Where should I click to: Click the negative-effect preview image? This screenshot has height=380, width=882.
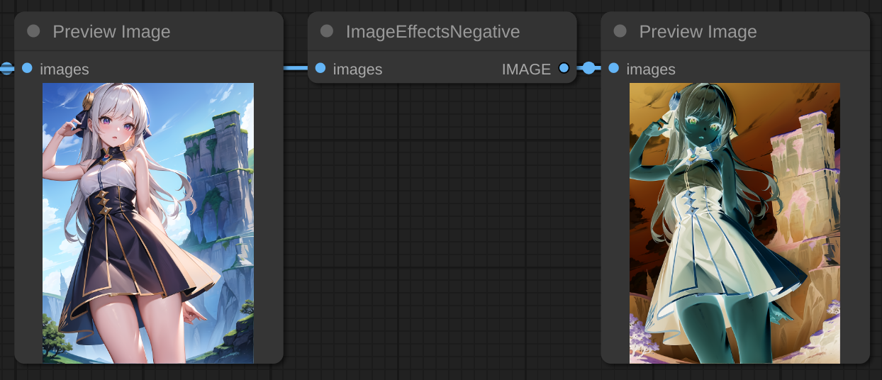(x=735, y=223)
